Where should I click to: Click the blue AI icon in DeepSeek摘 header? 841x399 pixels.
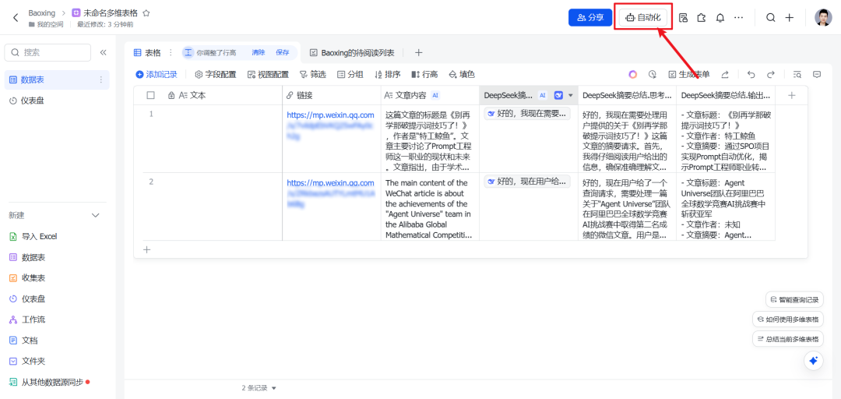[x=558, y=95]
